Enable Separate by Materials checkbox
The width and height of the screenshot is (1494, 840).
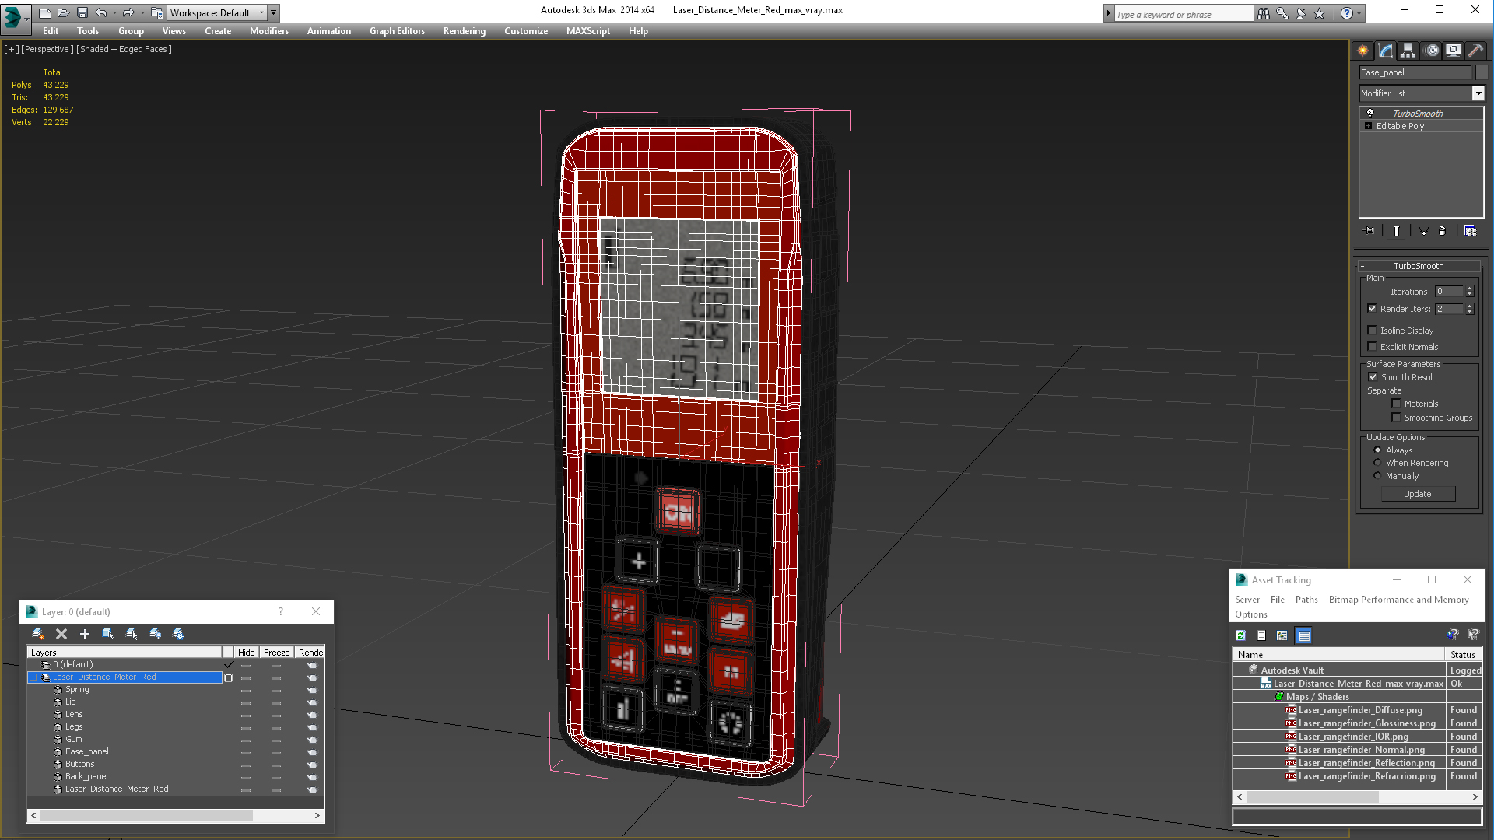1396,404
